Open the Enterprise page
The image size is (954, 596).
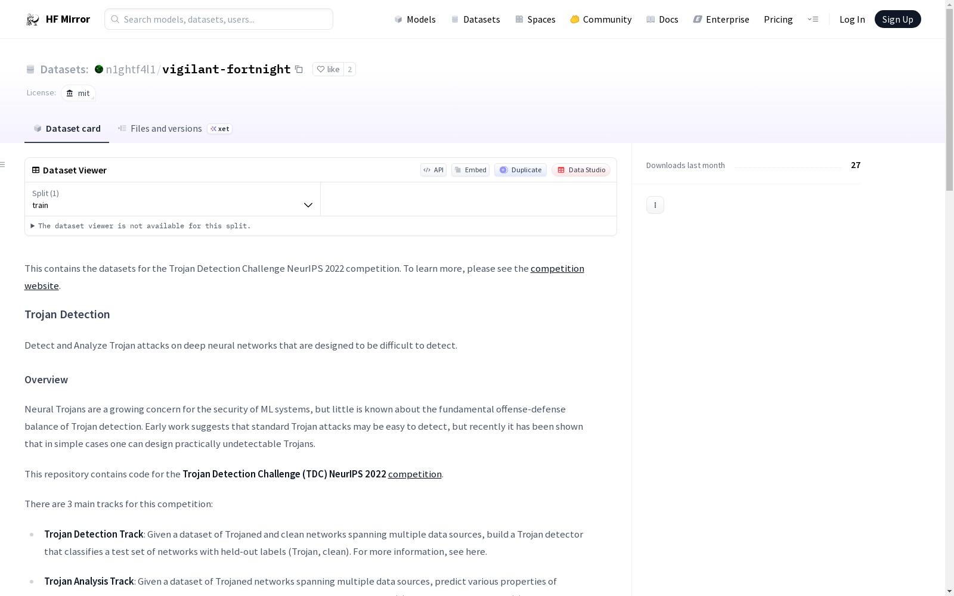click(x=721, y=19)
